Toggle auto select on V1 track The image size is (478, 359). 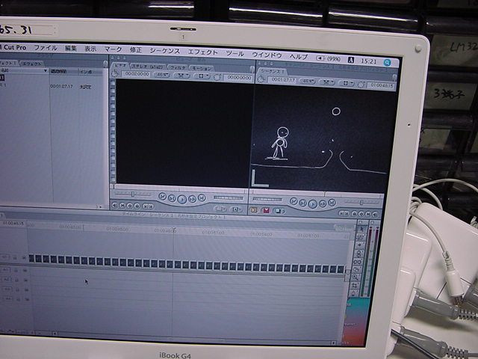pyautogui.click(x=25, y=258)
